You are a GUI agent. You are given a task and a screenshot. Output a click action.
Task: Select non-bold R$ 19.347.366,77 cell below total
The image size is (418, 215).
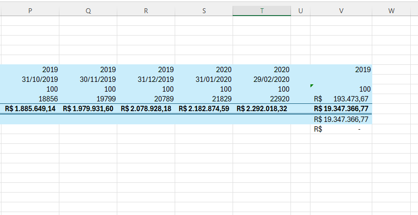click(341, 119)
